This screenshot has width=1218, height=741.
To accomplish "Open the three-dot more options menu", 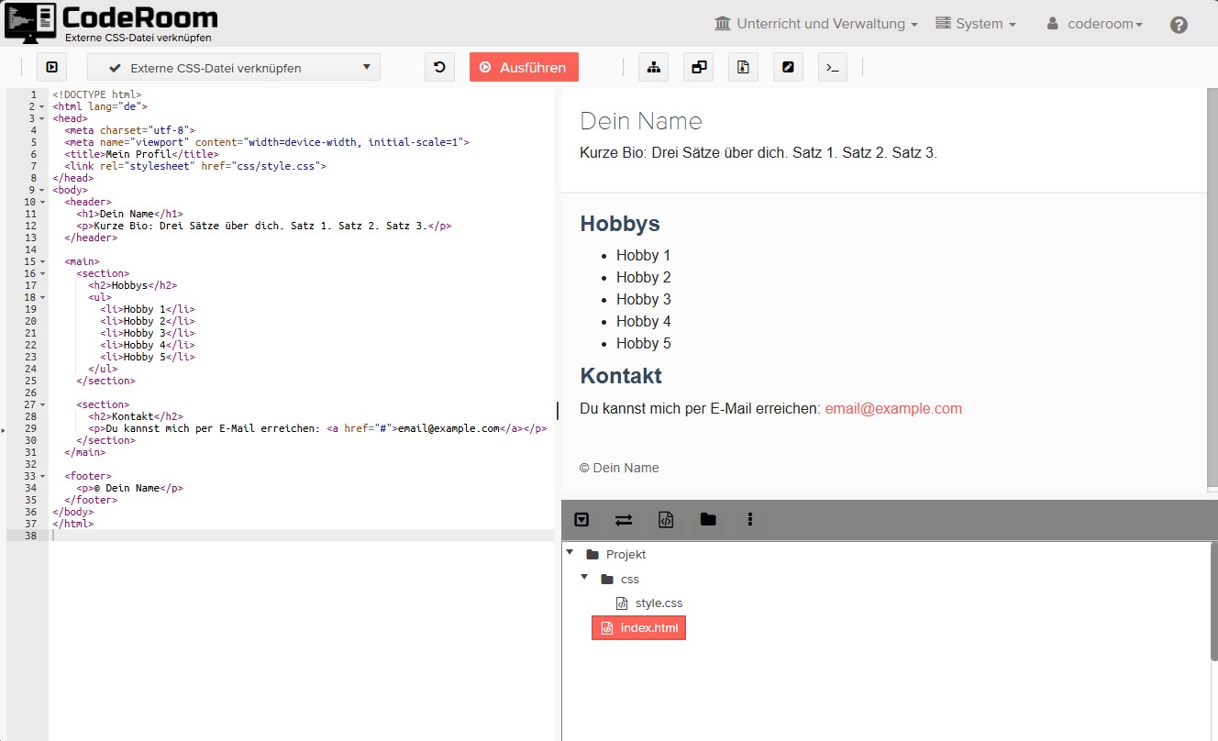I will tap(750, 520).
